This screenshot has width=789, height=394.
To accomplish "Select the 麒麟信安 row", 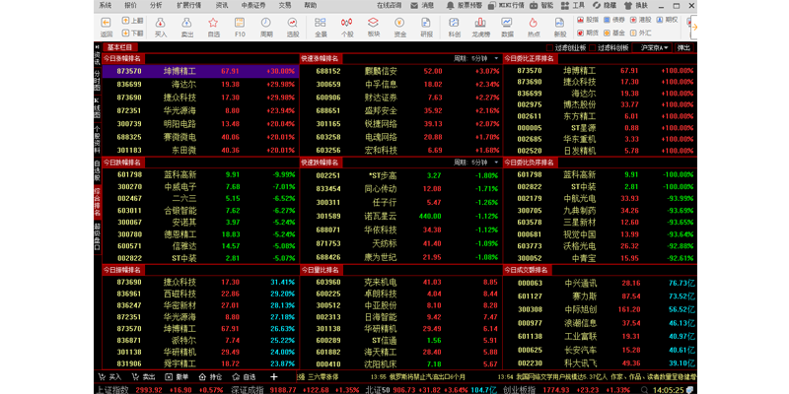I will point(400,71).
